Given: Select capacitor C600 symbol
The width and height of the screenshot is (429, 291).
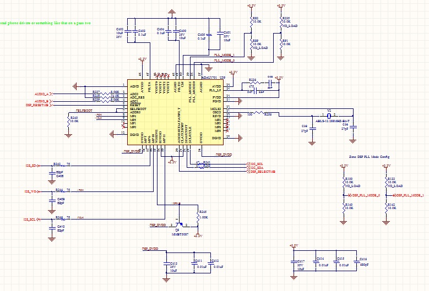Looking at the screenshot, I should pos(175,32).
